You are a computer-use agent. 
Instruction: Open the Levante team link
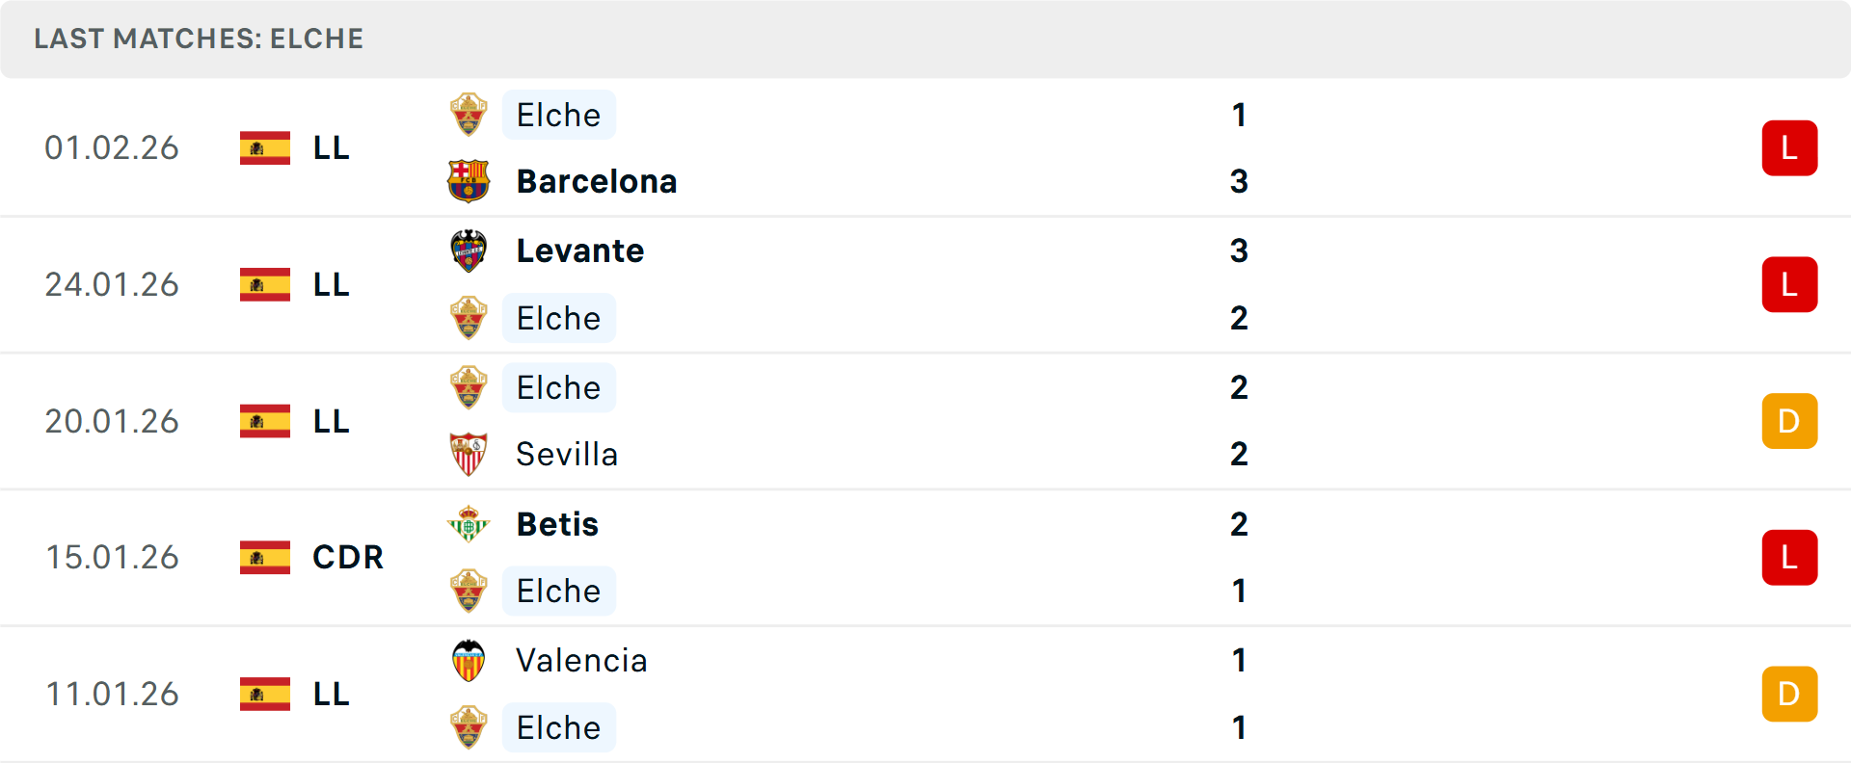(580, 250)
